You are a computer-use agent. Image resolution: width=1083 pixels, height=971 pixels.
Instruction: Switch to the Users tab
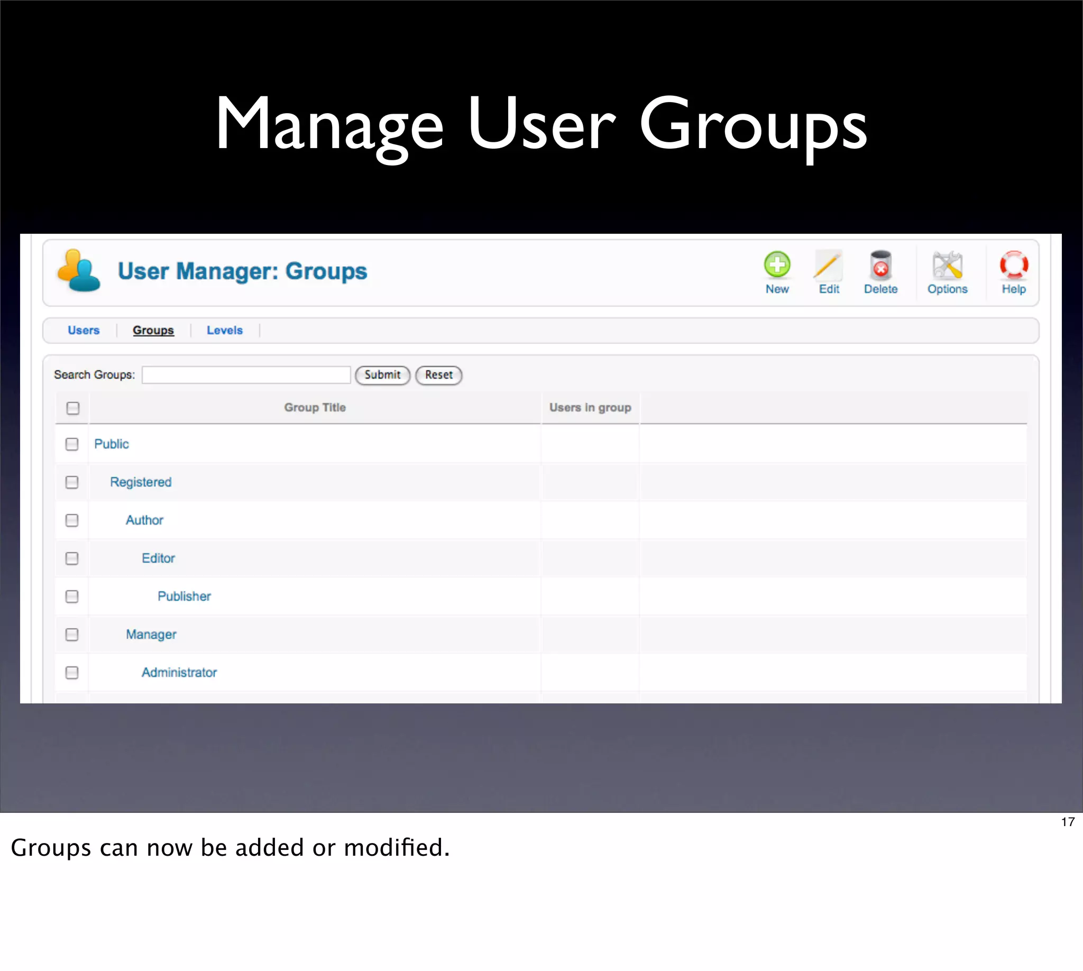[x=84, y=330]
